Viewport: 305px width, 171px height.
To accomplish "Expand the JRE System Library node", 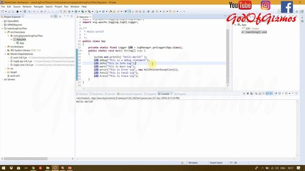I will click(5, 50).
